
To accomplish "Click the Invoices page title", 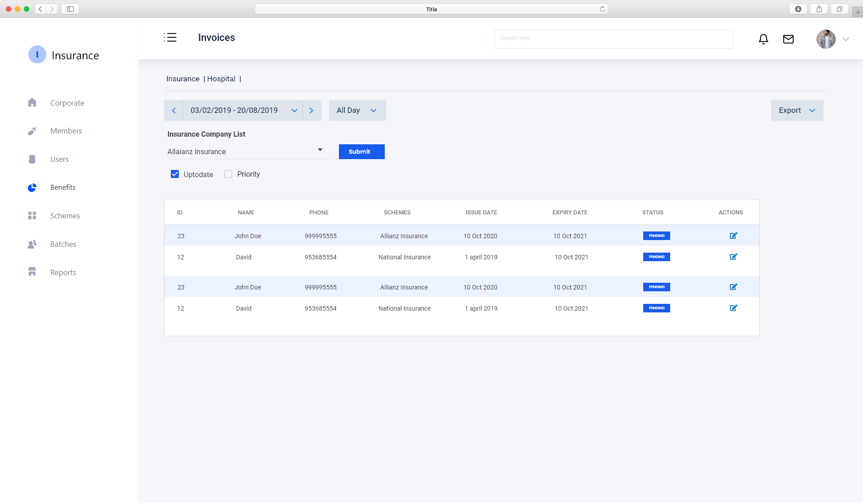I will (x=217, y=37).
